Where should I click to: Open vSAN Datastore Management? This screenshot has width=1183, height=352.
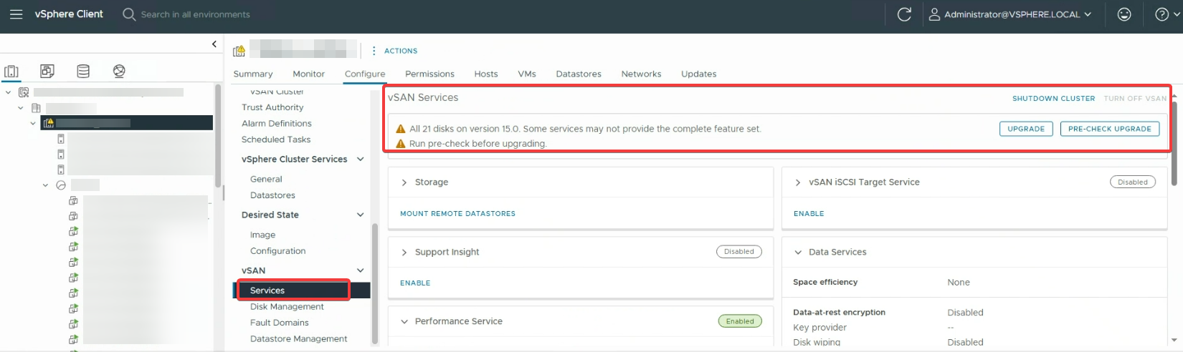tap(299, 339)
